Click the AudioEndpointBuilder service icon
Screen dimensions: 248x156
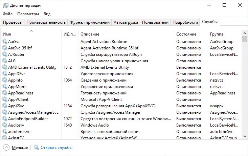click(5, 119)
